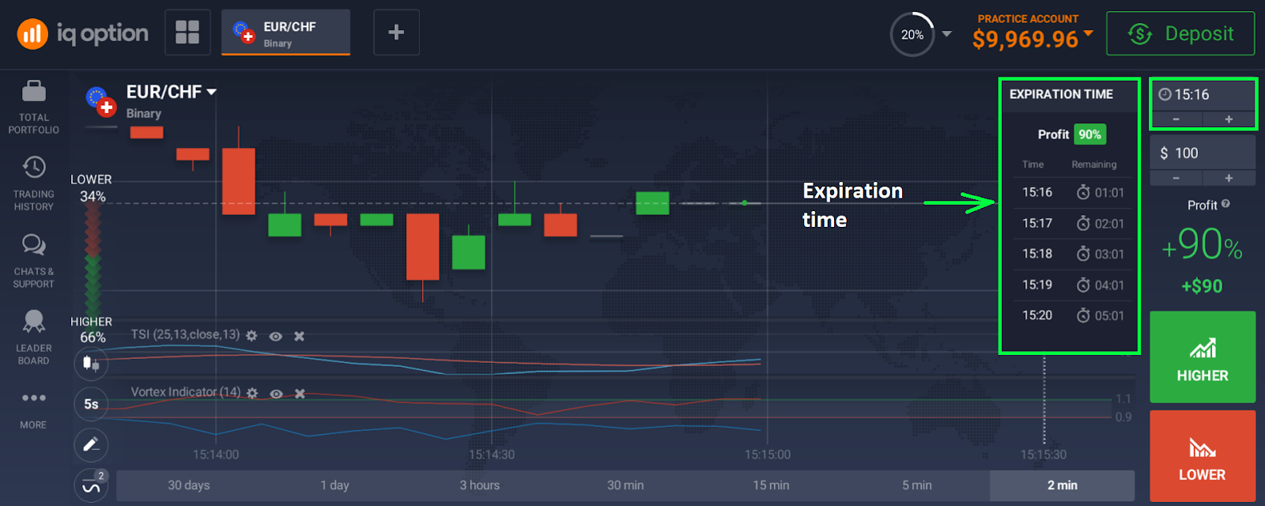Toggle TSI indicator visibility eye

point(275,336)
